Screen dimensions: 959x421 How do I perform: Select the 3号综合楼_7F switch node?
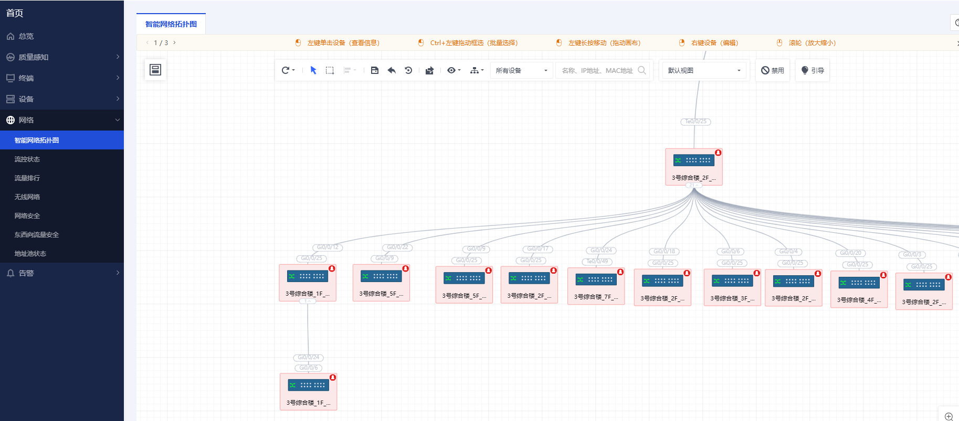(x=596, y=286)
